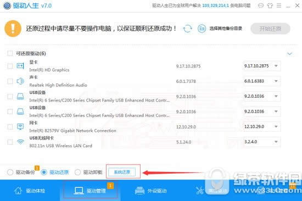Click the 开始还原 button

270,29
